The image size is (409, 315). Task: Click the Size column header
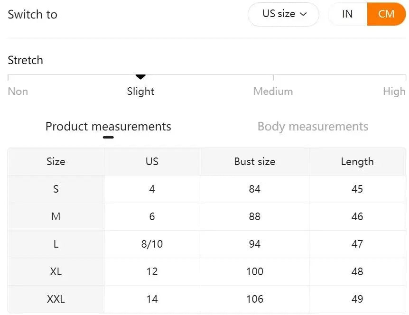point(56,161)
